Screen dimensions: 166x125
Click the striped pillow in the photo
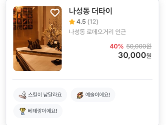coord(34,45)
